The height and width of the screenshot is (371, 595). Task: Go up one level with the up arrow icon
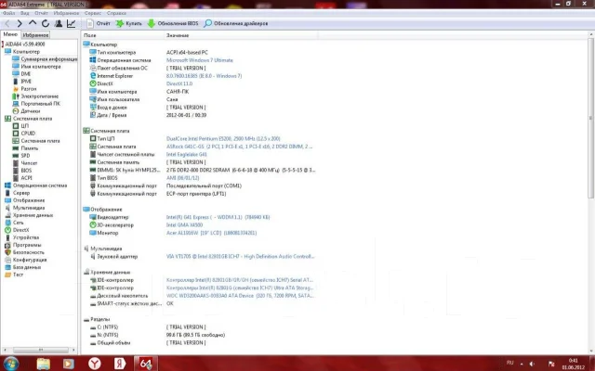(x=33, y=23)
